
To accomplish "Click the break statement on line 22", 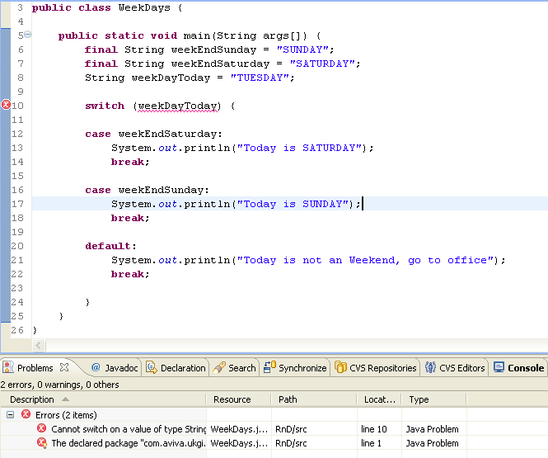I will click(130, 274).
